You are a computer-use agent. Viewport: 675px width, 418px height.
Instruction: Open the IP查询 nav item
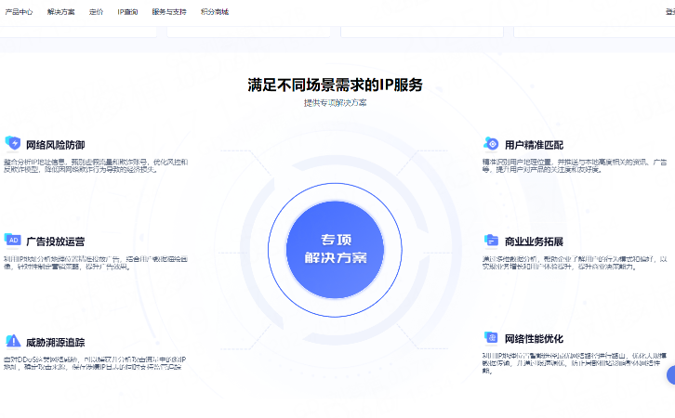click(127, 12)
